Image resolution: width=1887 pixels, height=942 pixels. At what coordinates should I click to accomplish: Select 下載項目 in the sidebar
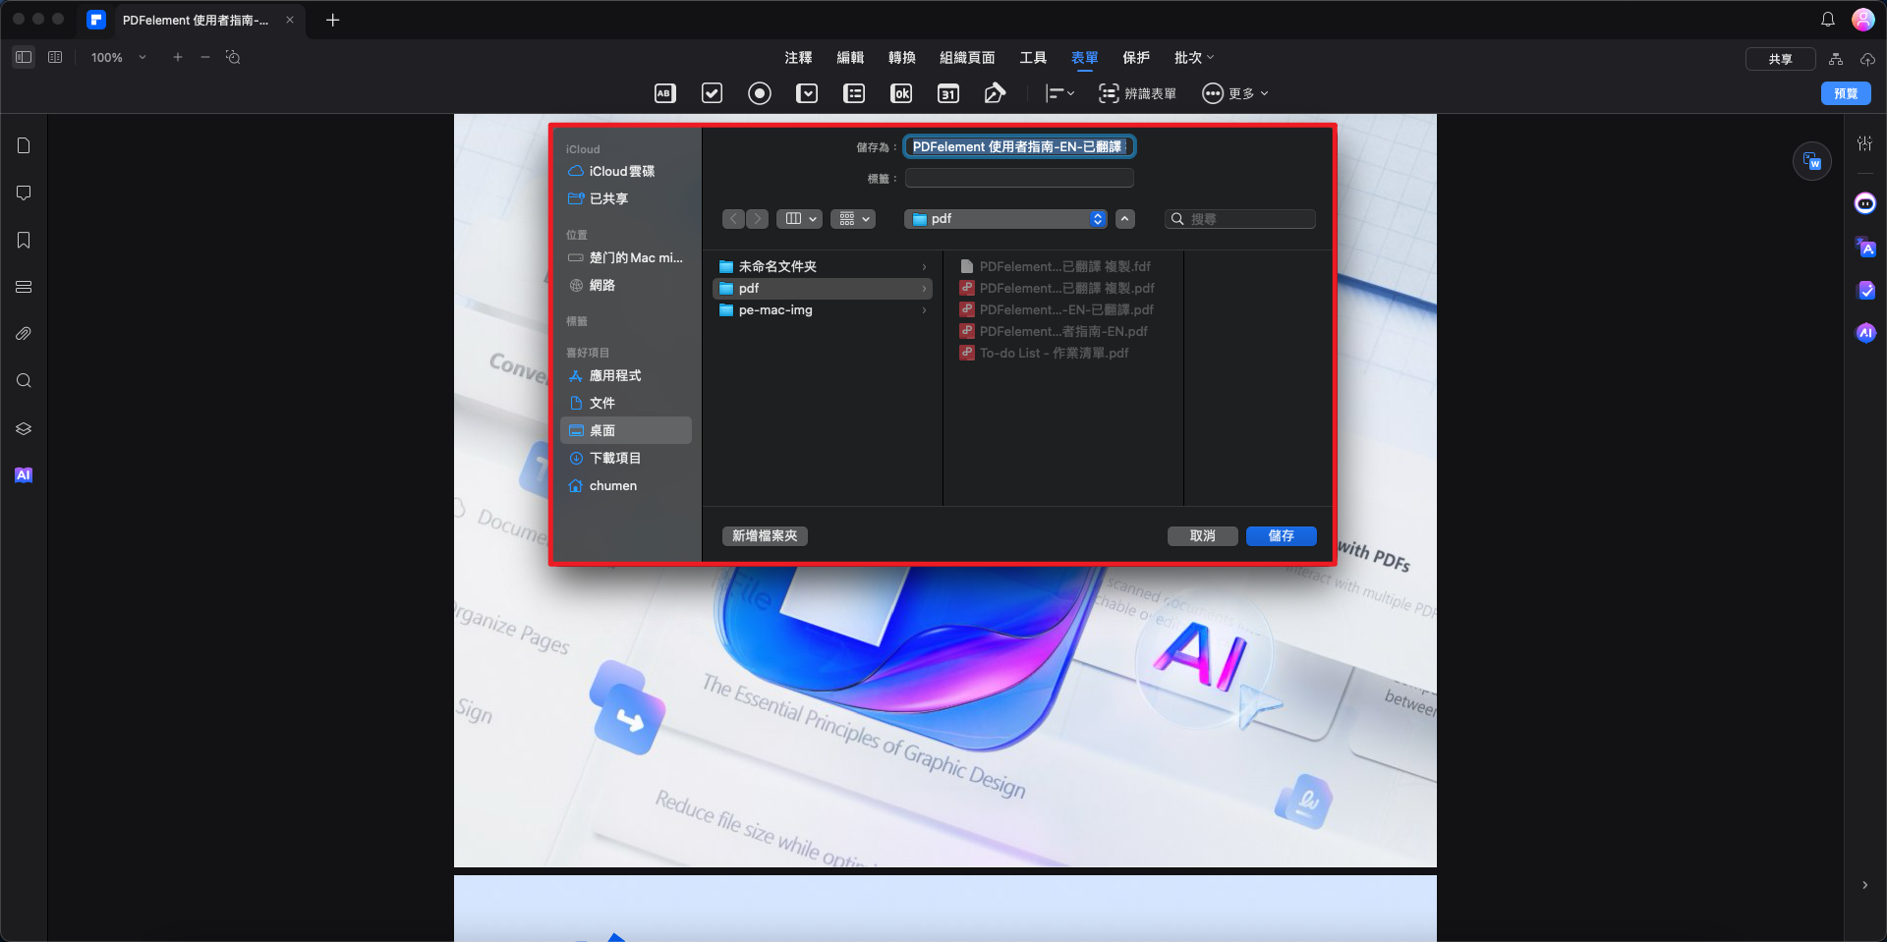(614, 458)
